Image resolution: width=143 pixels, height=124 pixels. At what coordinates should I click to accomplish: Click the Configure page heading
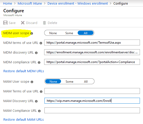[x=14, y=11]
